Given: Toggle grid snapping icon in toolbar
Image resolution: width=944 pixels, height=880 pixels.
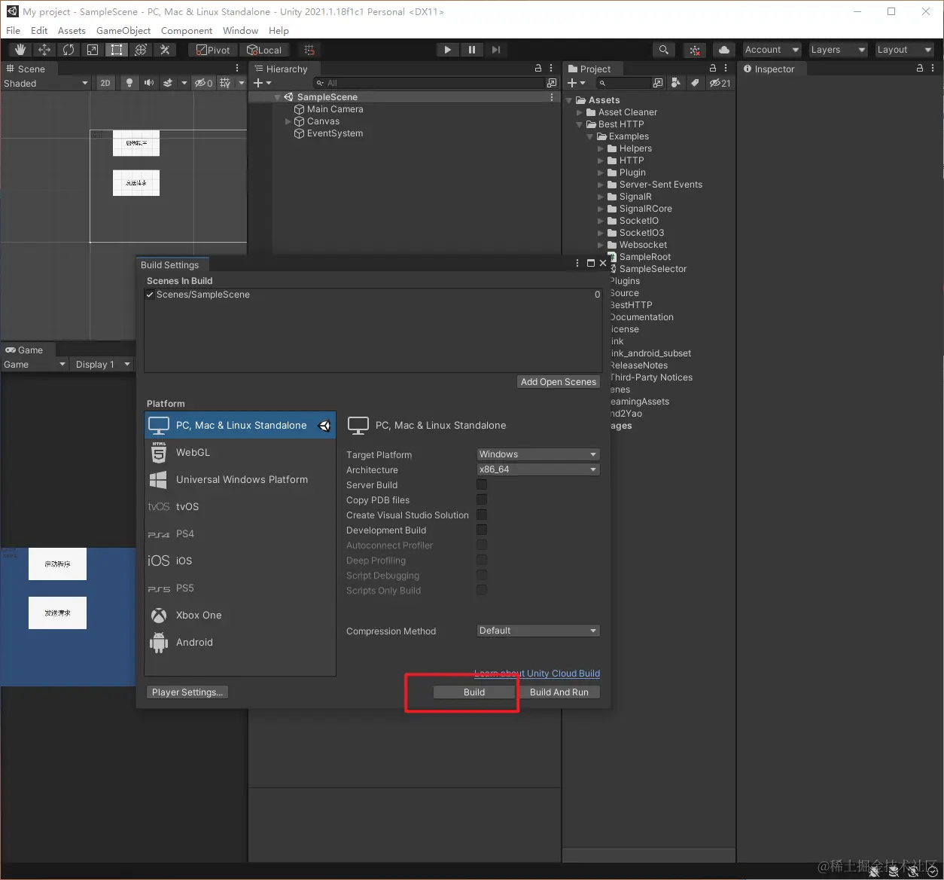Looking at the screenshot, I should coord(309,50).
